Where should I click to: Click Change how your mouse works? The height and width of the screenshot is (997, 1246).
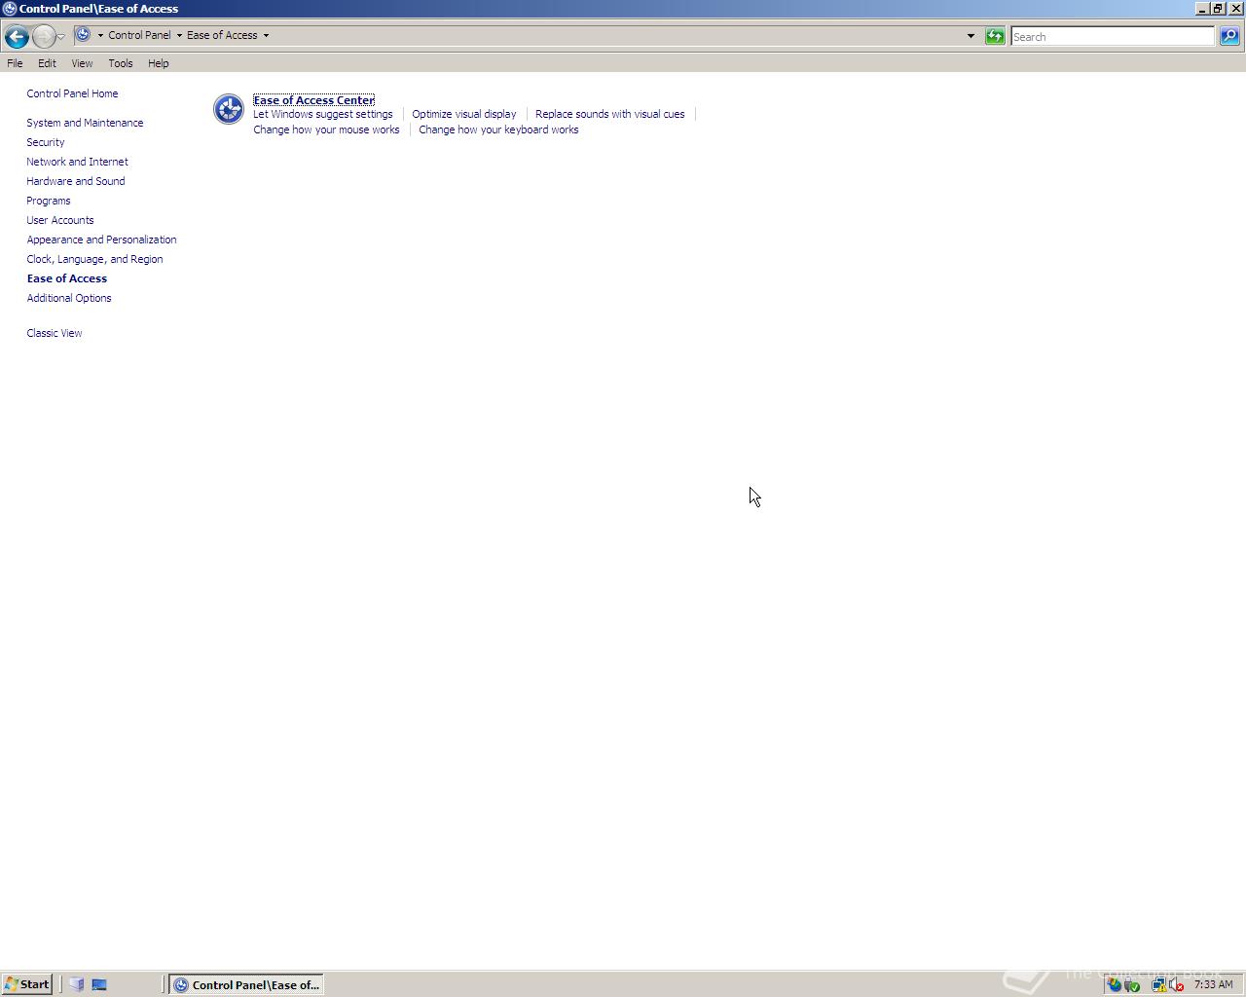point(326,129)
